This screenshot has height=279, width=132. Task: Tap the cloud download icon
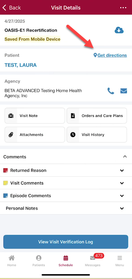coord(119,30)
